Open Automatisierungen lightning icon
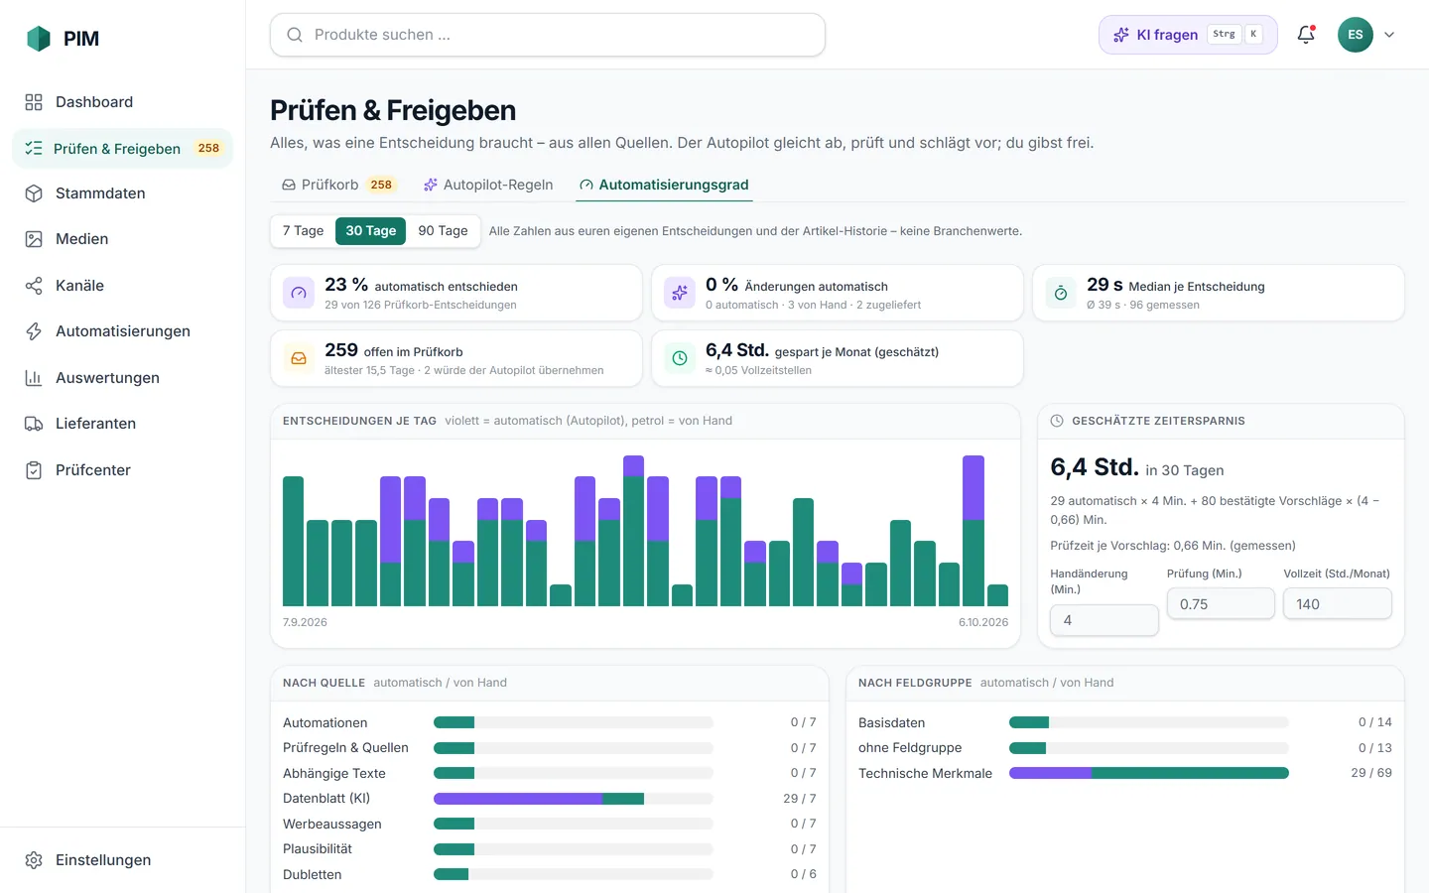 coord(34,331)
